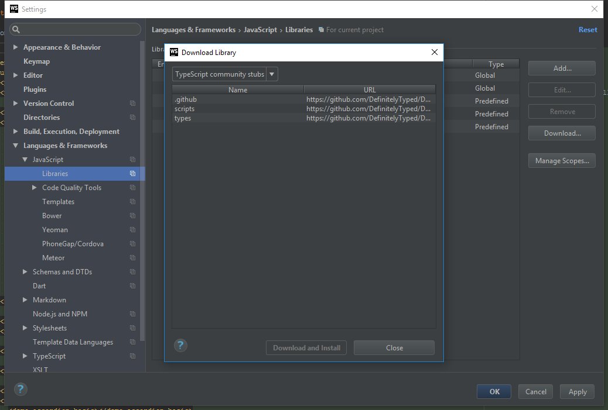This screenshot has height=410, width=608.
Task: Click the search magnifier icon in Settings
Action: (x=16, y=29)
